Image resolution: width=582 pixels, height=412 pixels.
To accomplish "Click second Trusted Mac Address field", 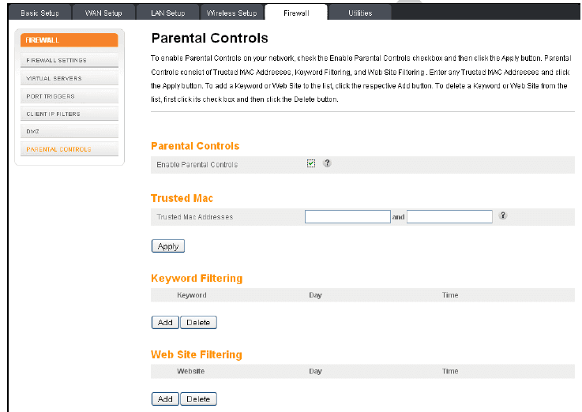I will pyautogui.click(x=449, y=216).
